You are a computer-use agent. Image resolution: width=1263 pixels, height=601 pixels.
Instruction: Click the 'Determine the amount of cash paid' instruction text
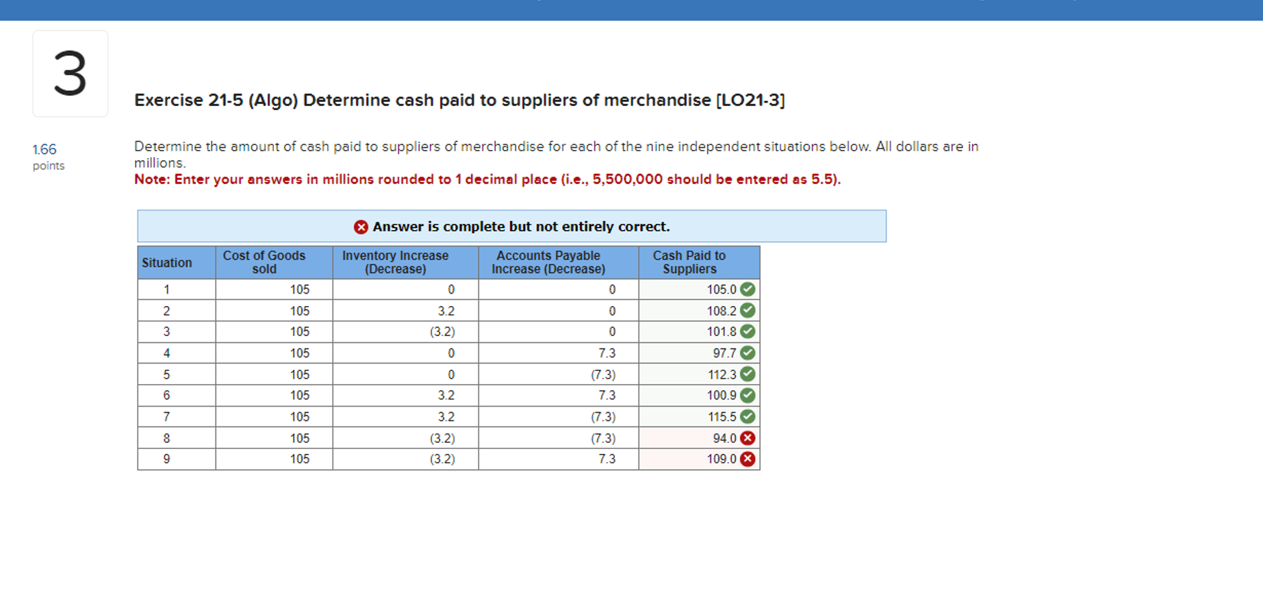point(557,155)
